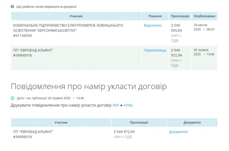Select the Дата і час публікації line

pos(50,98)
